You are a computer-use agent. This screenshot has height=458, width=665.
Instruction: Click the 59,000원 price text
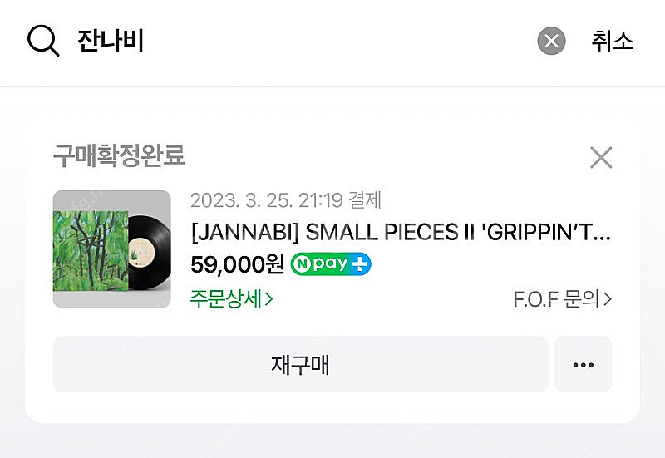point(237,264)
